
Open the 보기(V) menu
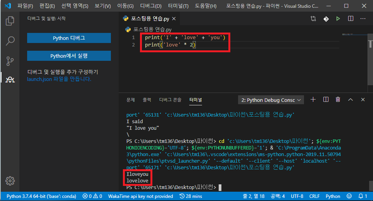pyautogui.click(x=103, y=6)
